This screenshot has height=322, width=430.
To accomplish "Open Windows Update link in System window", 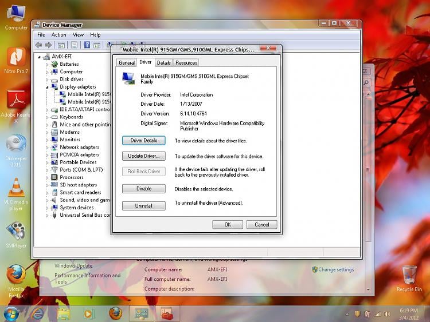I will tap(73, 265).
